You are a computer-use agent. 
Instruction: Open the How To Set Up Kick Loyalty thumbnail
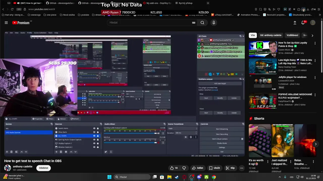point(263,49)
